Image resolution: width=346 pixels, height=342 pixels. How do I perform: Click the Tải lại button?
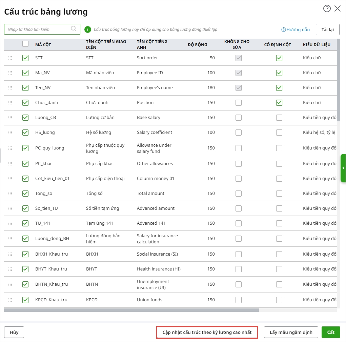[x=327, y=29]
